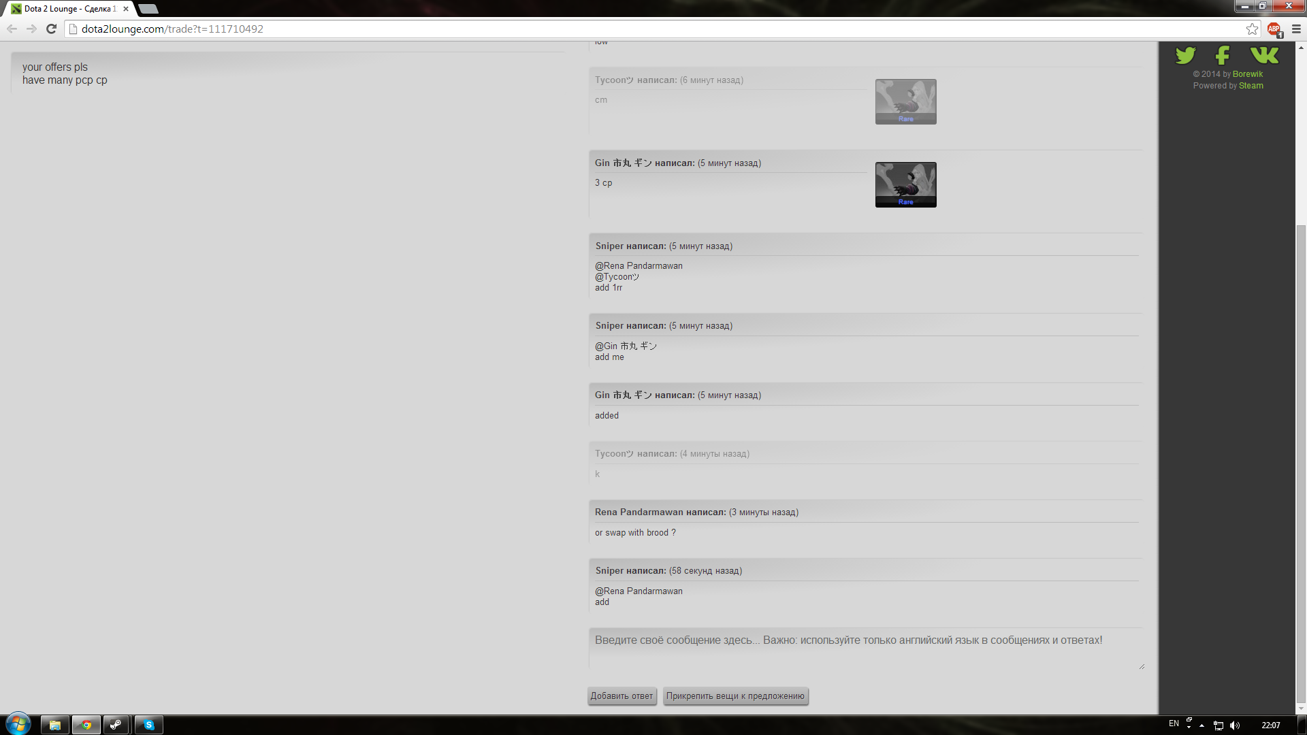Viewport: 1307px width, 735px height.
Task: Reload the Dota 2 Lounge page
Action: [x=51, y=29]
